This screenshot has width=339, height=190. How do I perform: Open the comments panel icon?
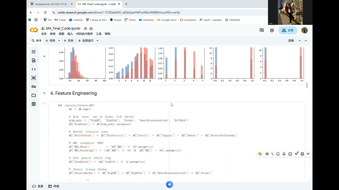[262, 30]
